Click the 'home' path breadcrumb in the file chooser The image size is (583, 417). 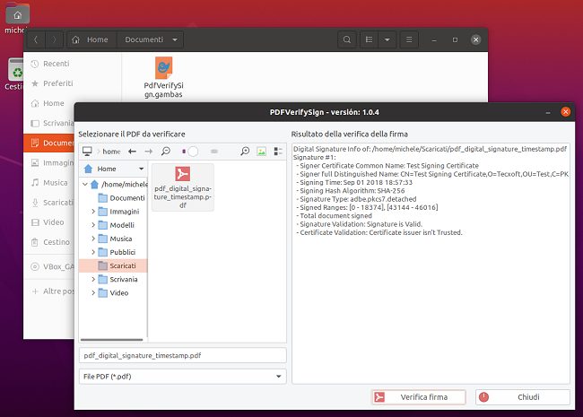pos(111,152)
